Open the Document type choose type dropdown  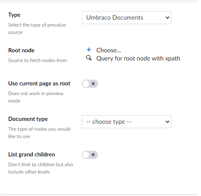point(127,122)
